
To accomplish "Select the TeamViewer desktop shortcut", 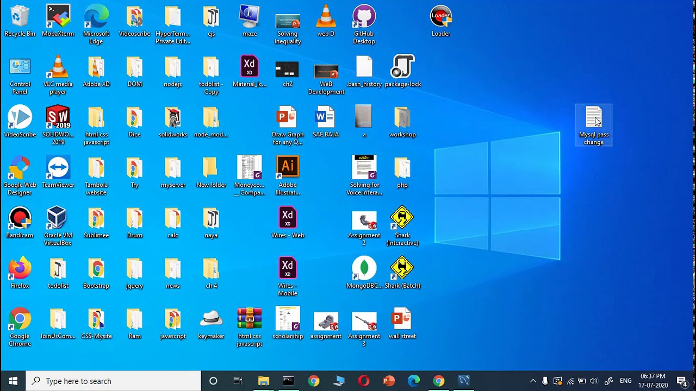I will click(58, 173).
